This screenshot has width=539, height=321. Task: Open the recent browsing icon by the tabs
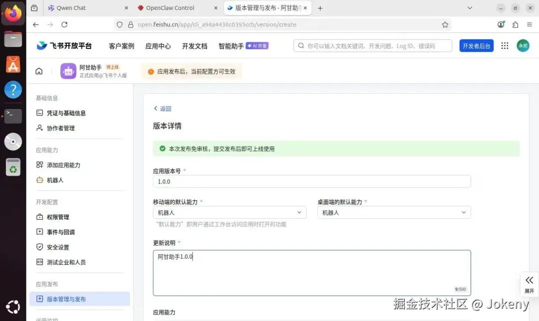coord(34,8)
